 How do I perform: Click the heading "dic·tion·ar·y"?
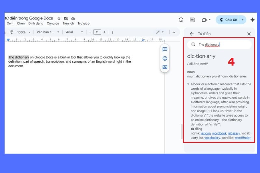[x=201, y=56]
